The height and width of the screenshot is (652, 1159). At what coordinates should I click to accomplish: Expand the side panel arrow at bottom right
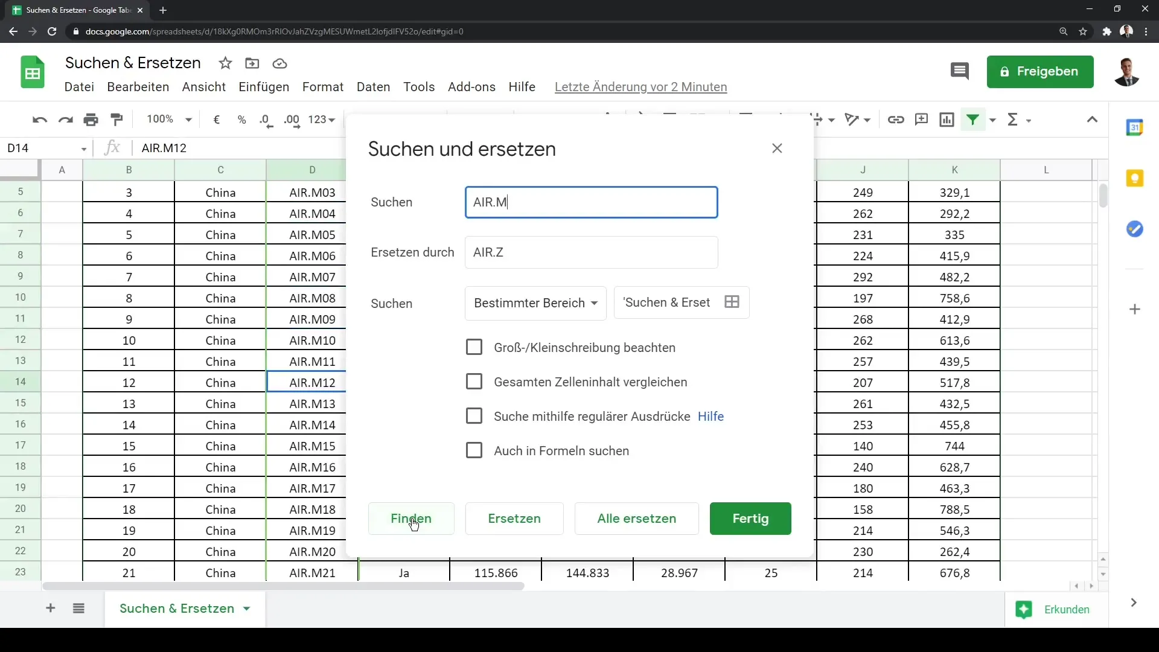(x=1134, y=602)
